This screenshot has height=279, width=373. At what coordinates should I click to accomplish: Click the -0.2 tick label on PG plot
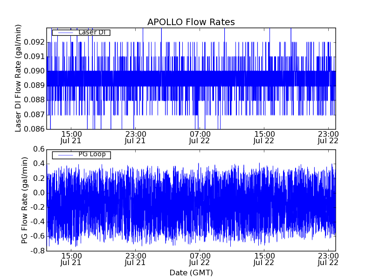click(38, 207)
